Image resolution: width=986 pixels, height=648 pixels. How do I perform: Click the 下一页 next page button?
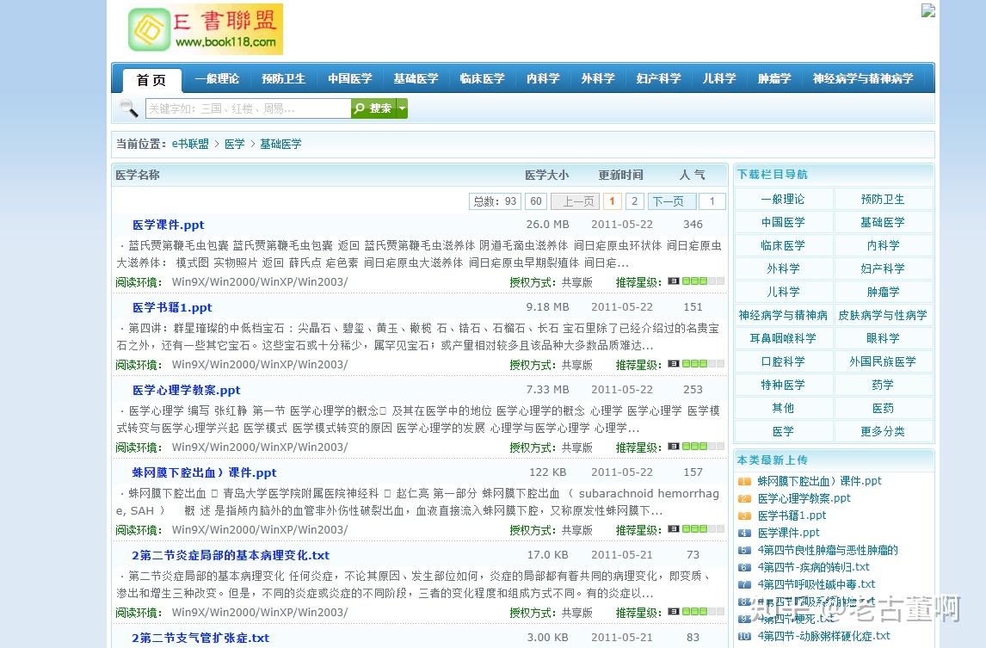point(672,201)
